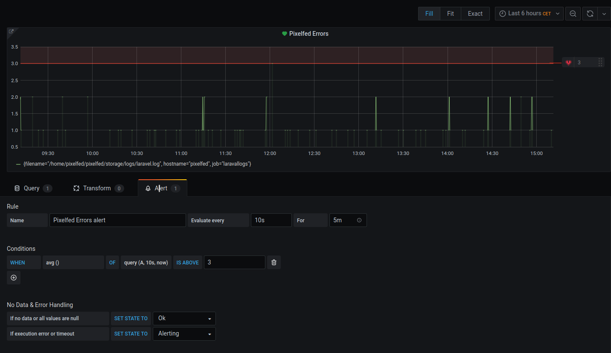Refresh the dashboard with the refresh icon
611x353 pixels.
pos(590,14)
